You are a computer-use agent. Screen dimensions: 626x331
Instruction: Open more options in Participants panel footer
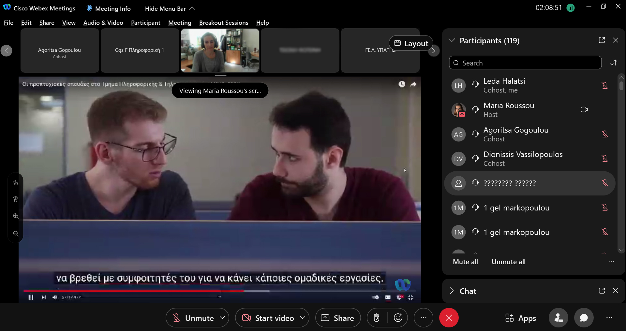pos(612,261)
